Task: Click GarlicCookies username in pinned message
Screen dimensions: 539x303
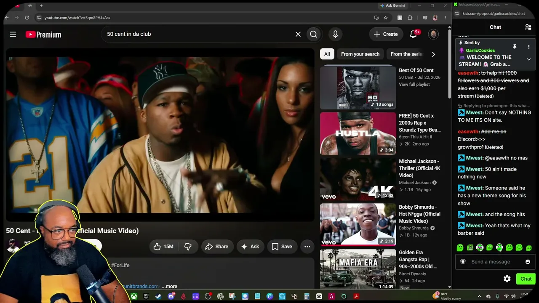Action: (480, 50)
